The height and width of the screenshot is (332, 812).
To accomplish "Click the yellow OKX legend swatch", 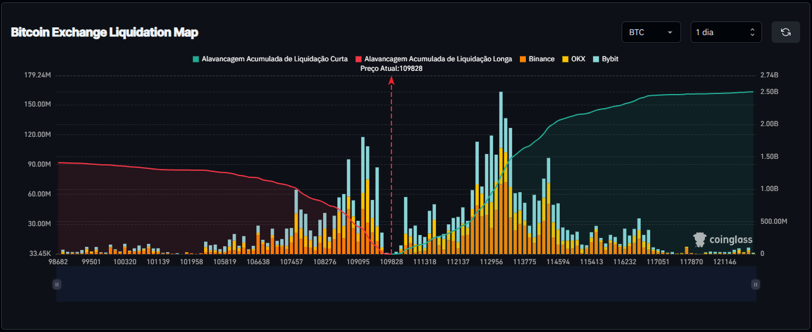I will pyautogui.click(x=565, y=59).
